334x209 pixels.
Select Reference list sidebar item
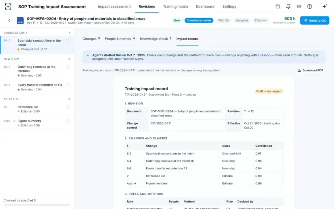[x=37, y=109]
